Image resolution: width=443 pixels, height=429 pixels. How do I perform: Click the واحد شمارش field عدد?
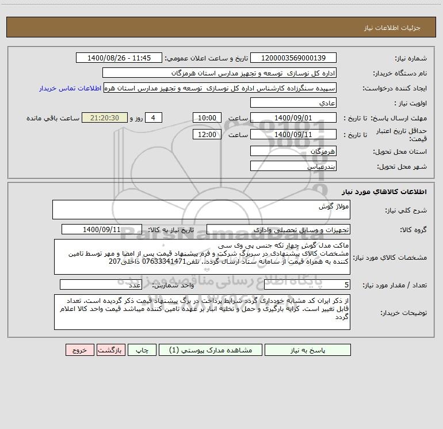point(101,284)
